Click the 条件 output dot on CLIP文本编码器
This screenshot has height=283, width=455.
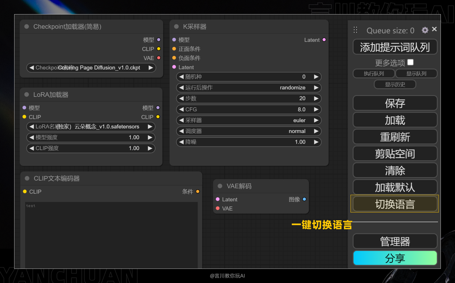click(x=198, y=191)
